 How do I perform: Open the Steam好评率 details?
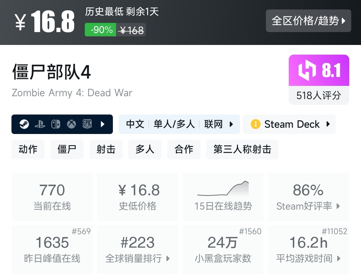click(x=308, y=206)
